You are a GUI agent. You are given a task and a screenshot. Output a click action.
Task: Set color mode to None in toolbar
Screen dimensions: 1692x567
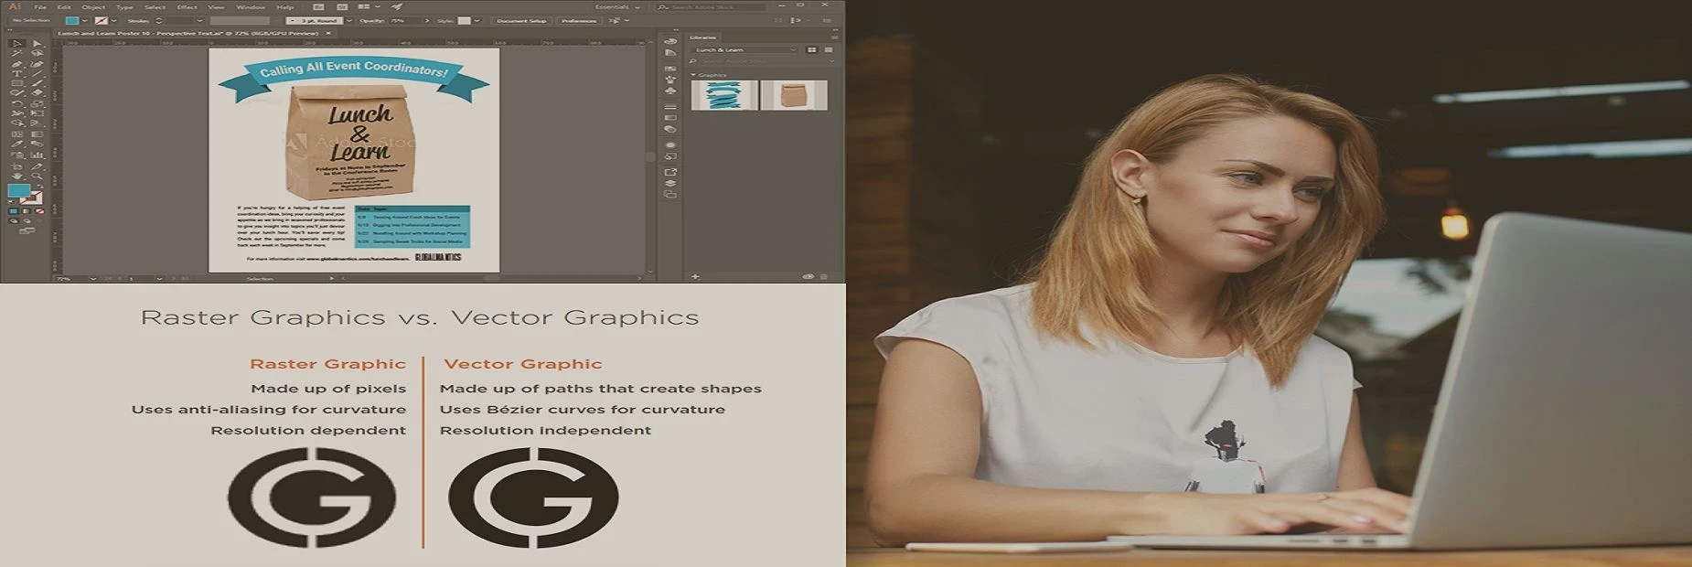[x=37, y=211]
